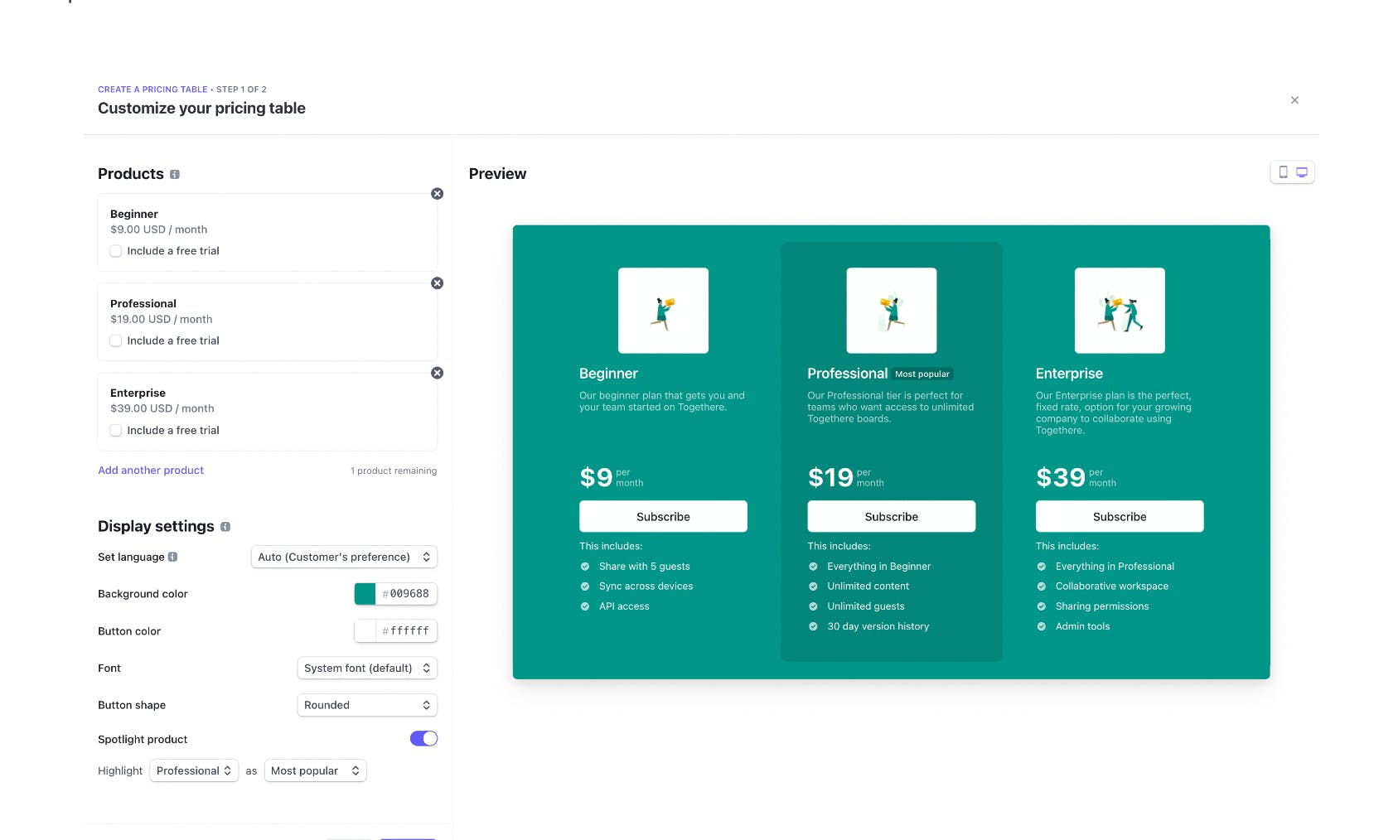Open the Display settings info icon
1374x840 pixels.
pos(225,527)
